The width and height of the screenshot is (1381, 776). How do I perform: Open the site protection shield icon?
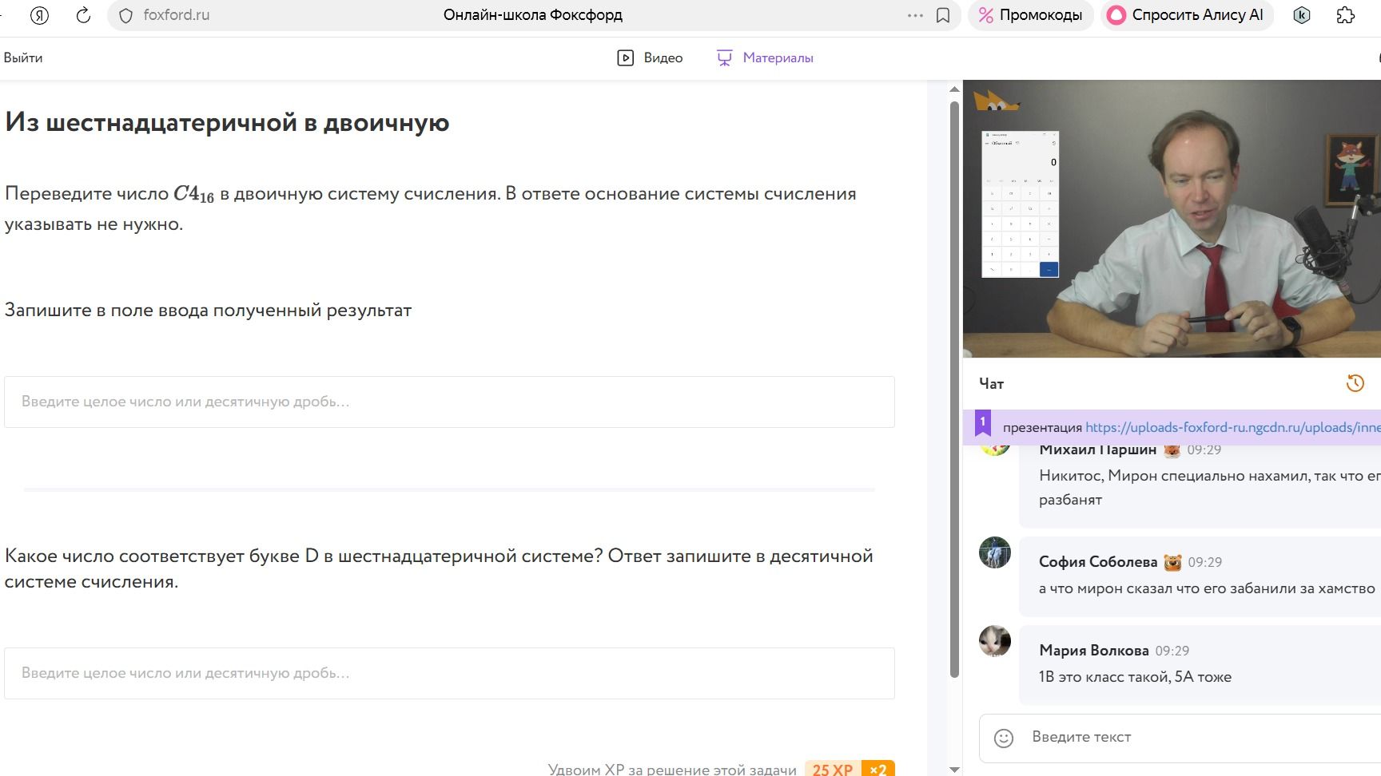[125, 15]
